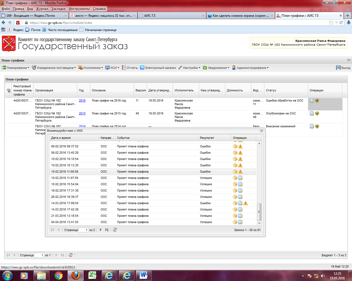Go to next page in OOC dialog

coord(101,230)
